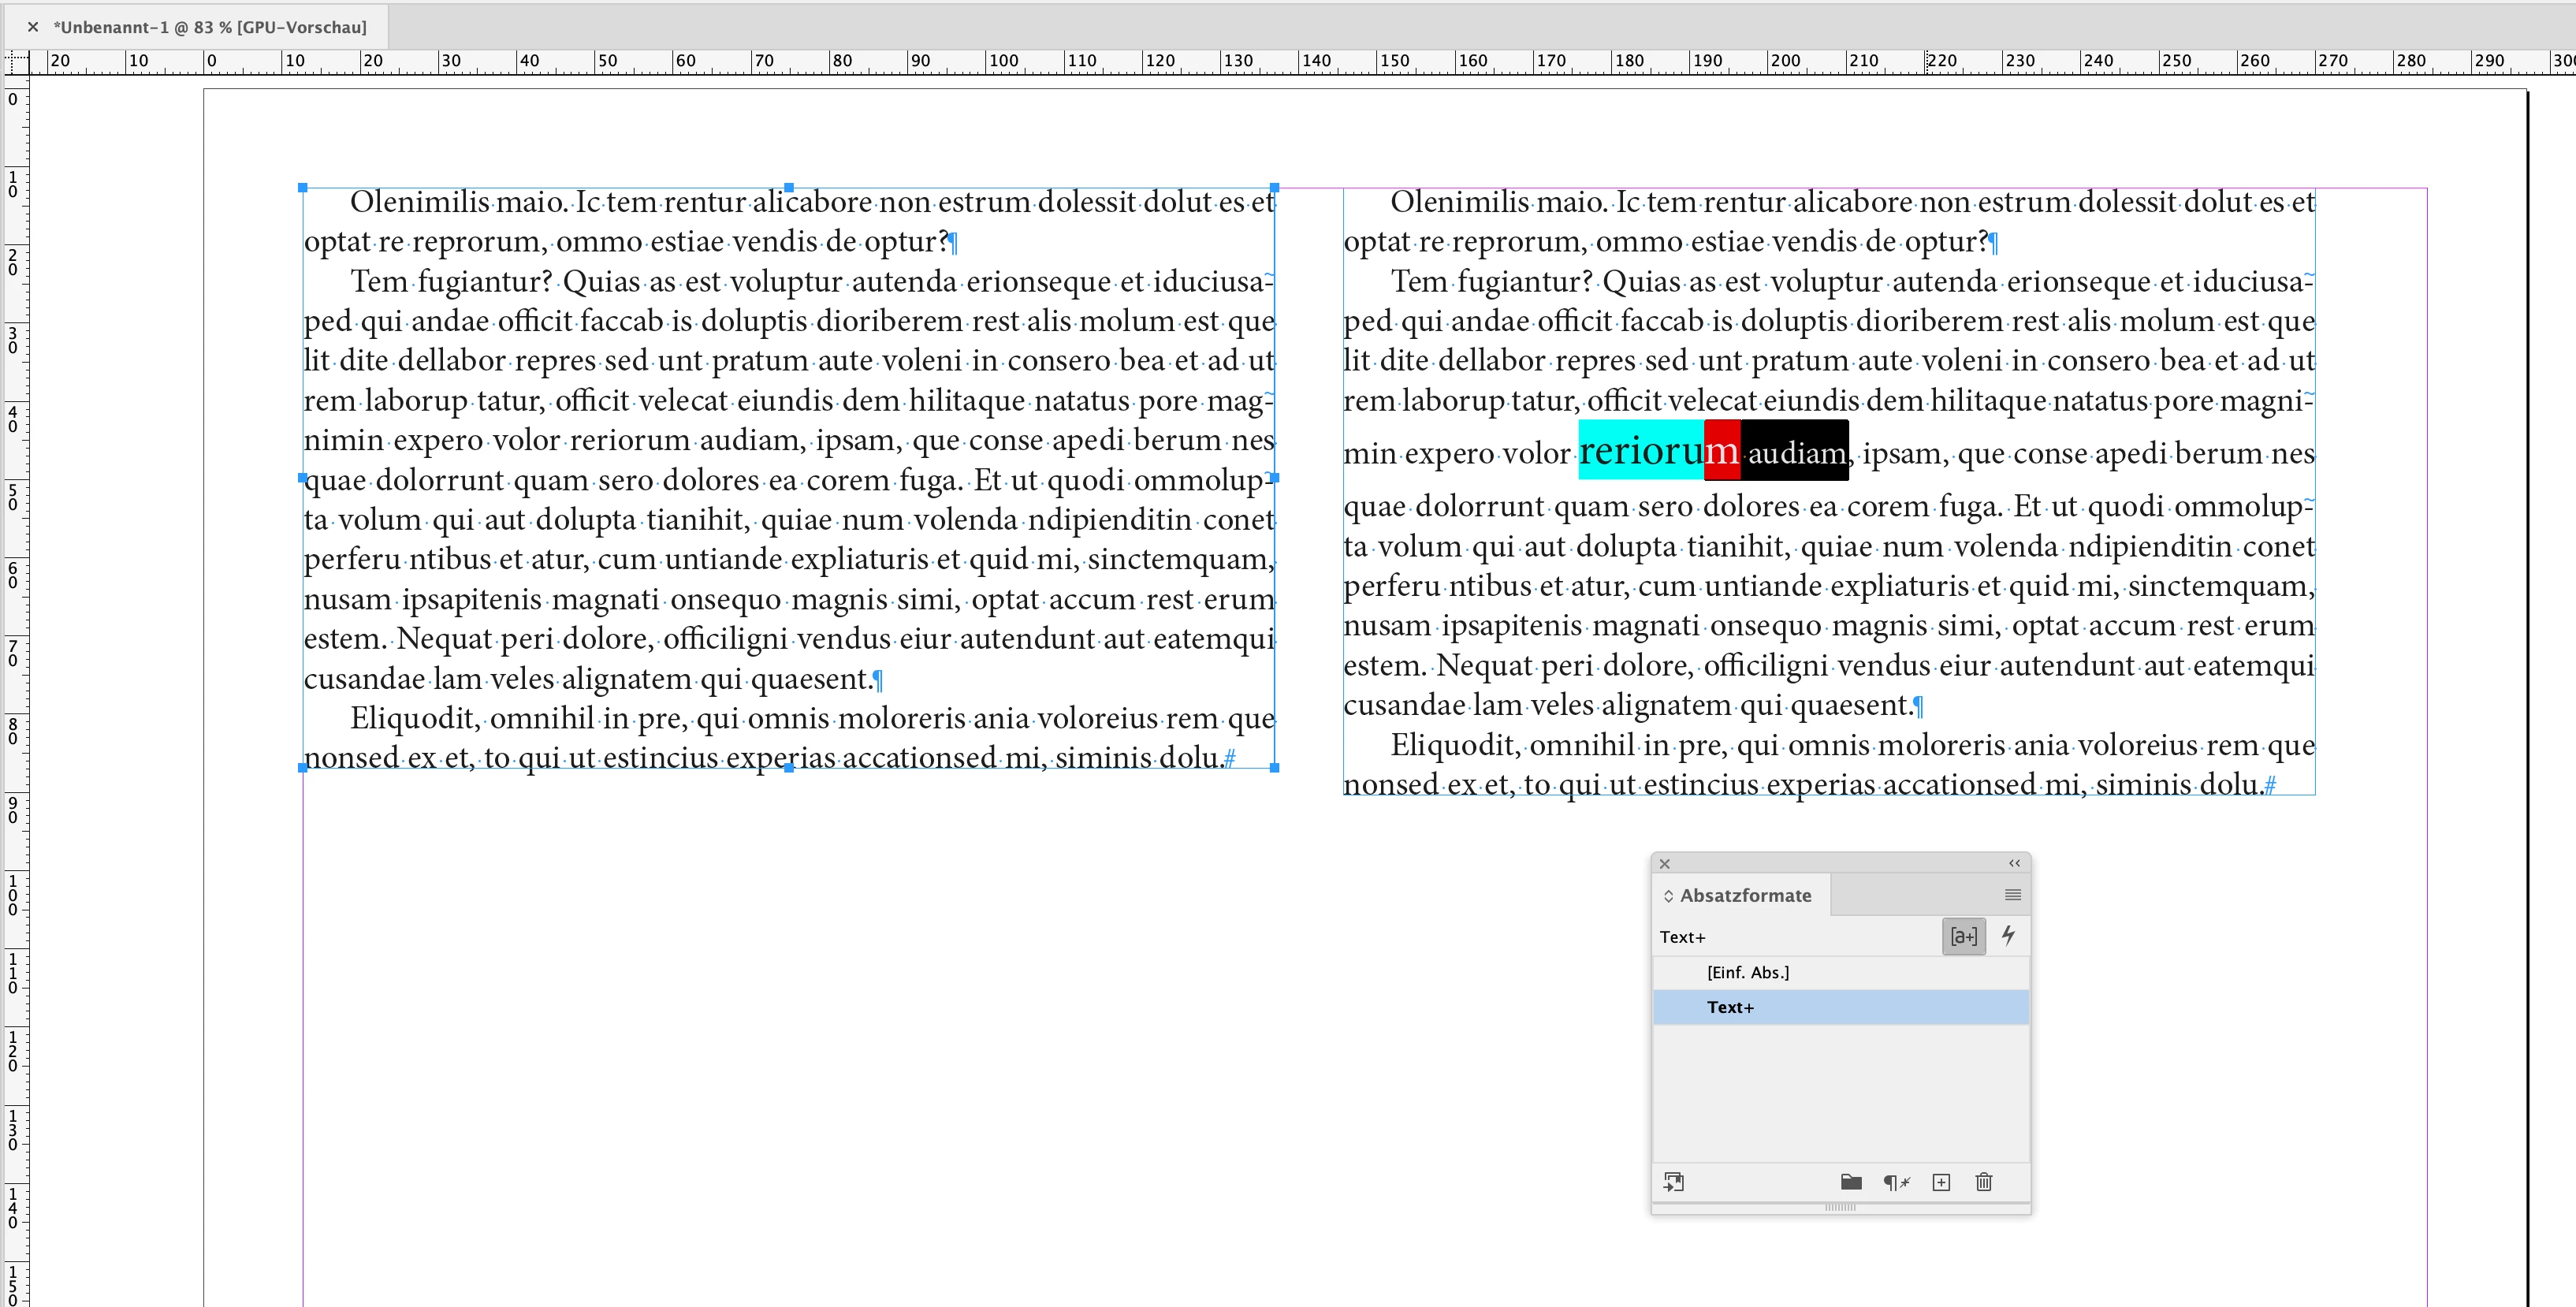Image resolution: width=2576 pixels, height=1307 pixels.
Task: Open the Absatzformate panel hamburger menu
Action: pos(2012,895)
